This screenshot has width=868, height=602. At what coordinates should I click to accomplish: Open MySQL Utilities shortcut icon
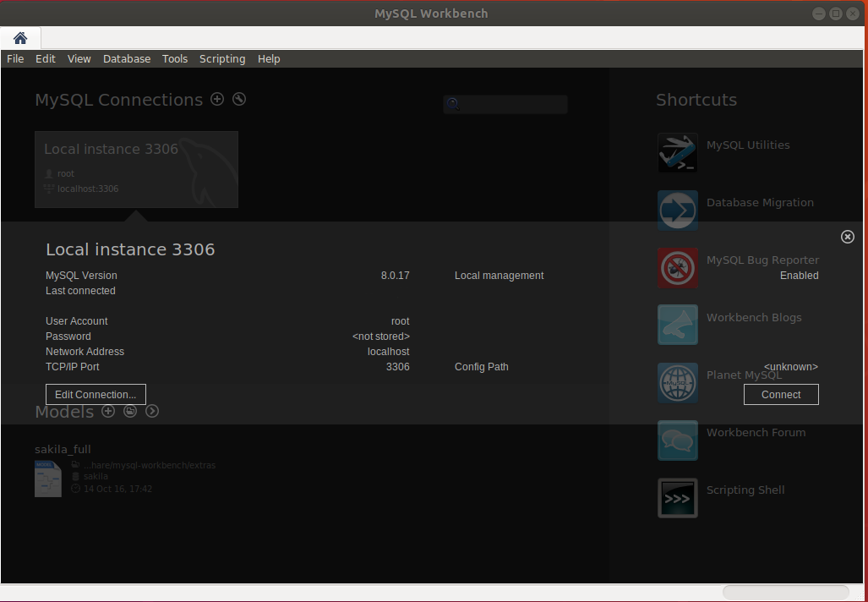click(678, 153)
